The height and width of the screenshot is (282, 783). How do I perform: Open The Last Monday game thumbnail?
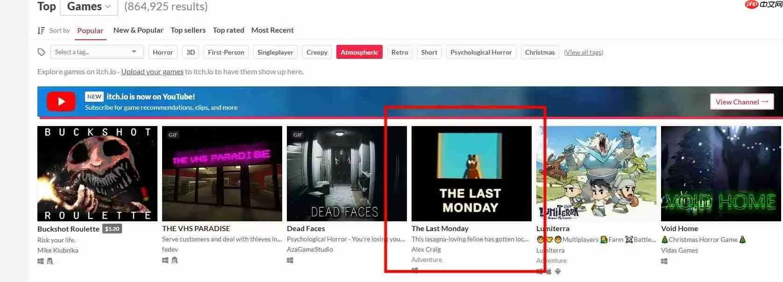click(x=471, y=174)
